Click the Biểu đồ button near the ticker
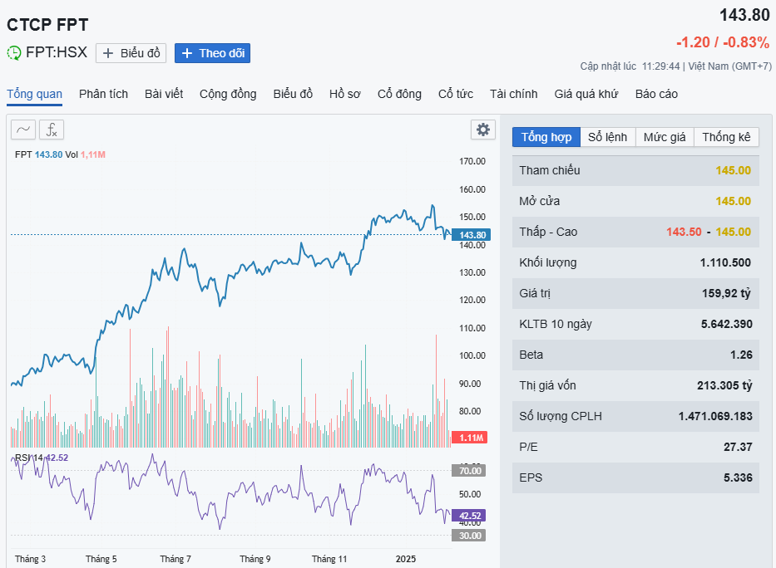 tap(131, 53)
